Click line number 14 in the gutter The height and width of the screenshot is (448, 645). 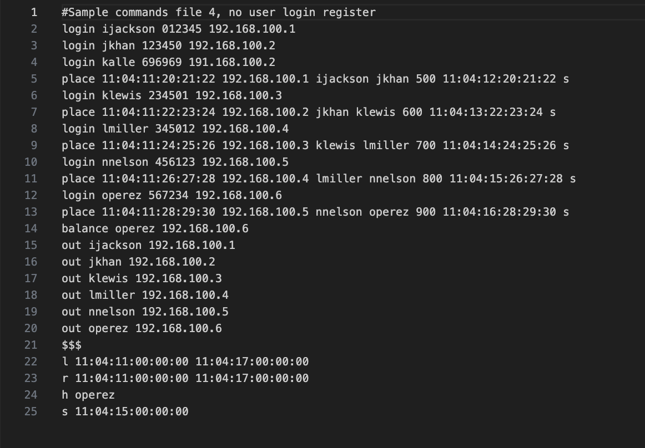pos(31,228)
